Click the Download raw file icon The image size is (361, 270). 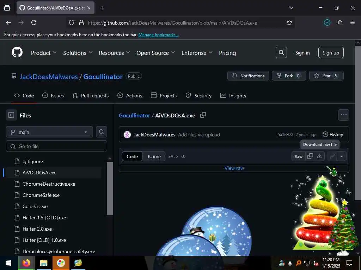tap(319, 156)
